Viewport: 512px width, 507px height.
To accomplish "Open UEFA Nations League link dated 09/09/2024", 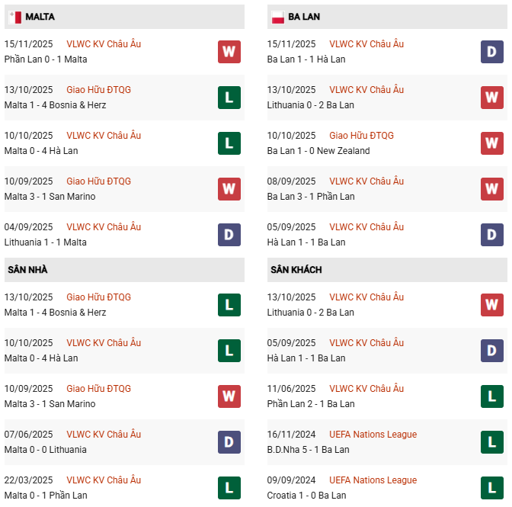I will (x=373, y=480).
